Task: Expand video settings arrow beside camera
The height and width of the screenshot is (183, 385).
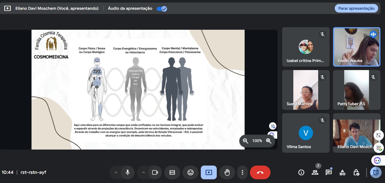Action: point(143,172)
